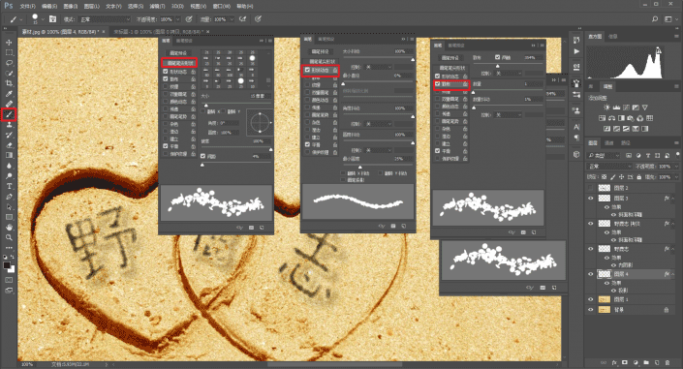Screen dimensions: 683x369
Task: Click the Brightness/Contrast adjustment icon
Action: tap(606, 108)
